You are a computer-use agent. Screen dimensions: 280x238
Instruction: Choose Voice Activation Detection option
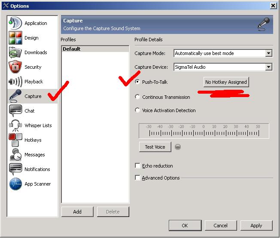coord(137,110)
